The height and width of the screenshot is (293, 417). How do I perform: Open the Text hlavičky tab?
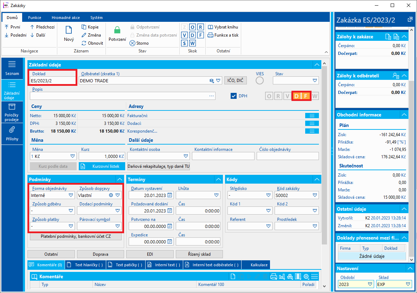(x=85, y=265)
